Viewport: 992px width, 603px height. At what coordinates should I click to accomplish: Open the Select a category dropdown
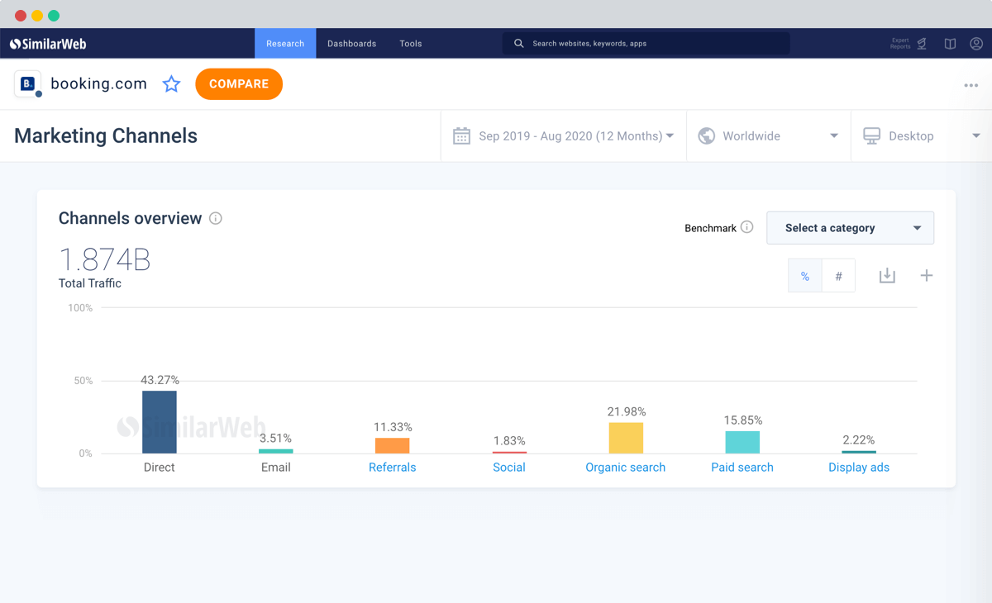851,228
